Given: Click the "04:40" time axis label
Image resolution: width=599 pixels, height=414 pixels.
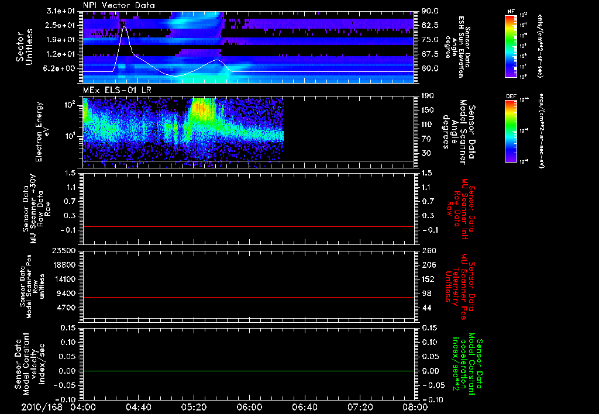Looking at the screenshot, I should pyautogui.click(x=138, y=408).
